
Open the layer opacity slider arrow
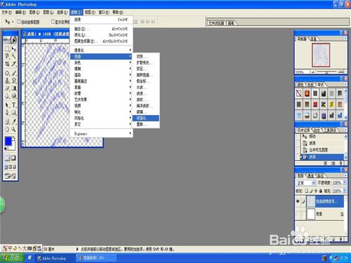(345, 182)
